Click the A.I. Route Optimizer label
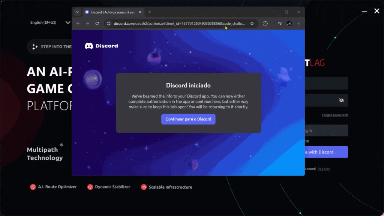This screenshot has width=384, height=216. 57,187
